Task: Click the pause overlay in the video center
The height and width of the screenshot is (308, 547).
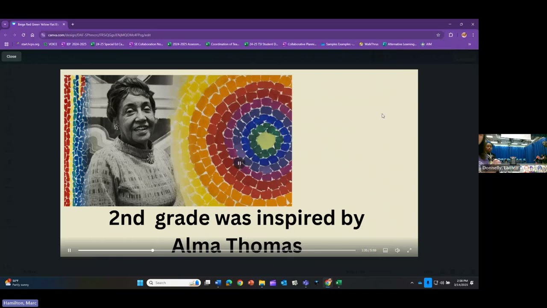Action: (x=239, y=163)
